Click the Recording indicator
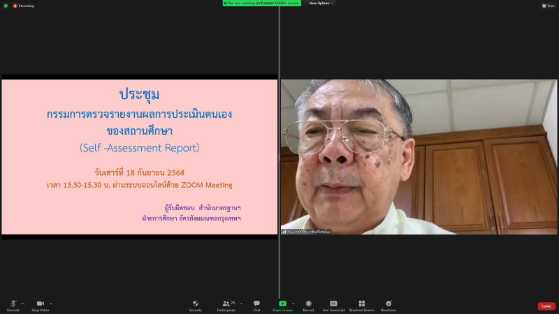This screenshot has width=559, height=314. tap(24, 6)
